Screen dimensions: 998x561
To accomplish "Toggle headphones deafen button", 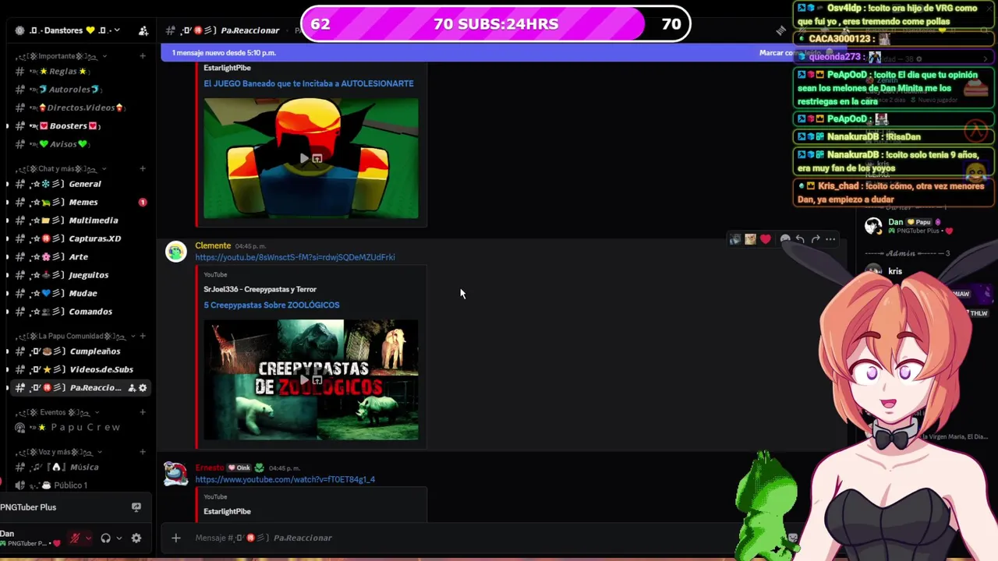I will point(105,538).
